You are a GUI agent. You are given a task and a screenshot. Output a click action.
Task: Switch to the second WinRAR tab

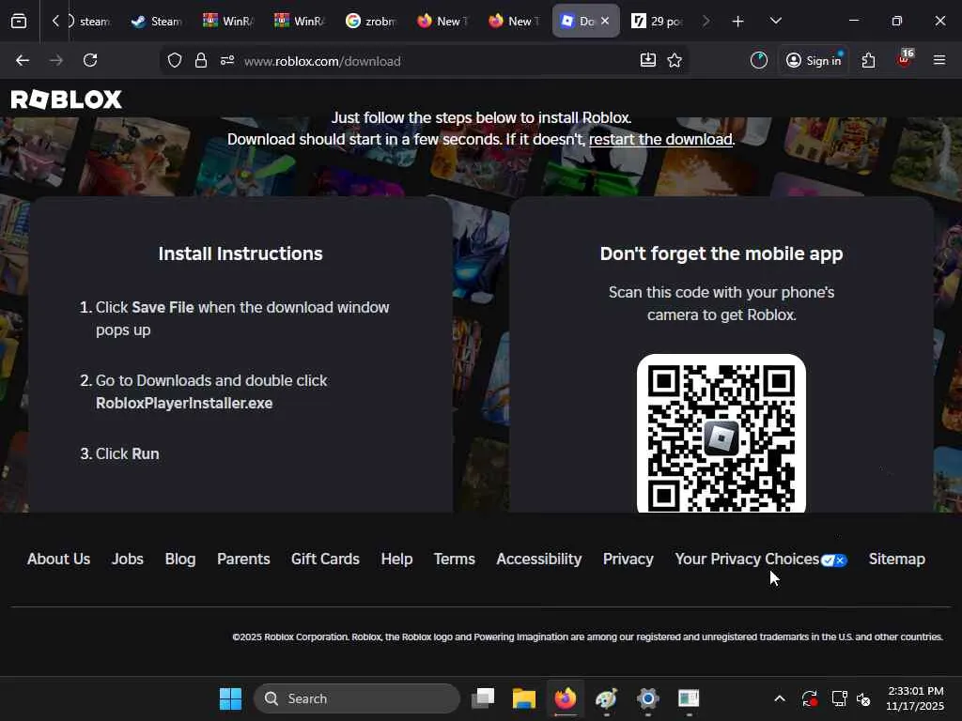(x=300, y=22)
